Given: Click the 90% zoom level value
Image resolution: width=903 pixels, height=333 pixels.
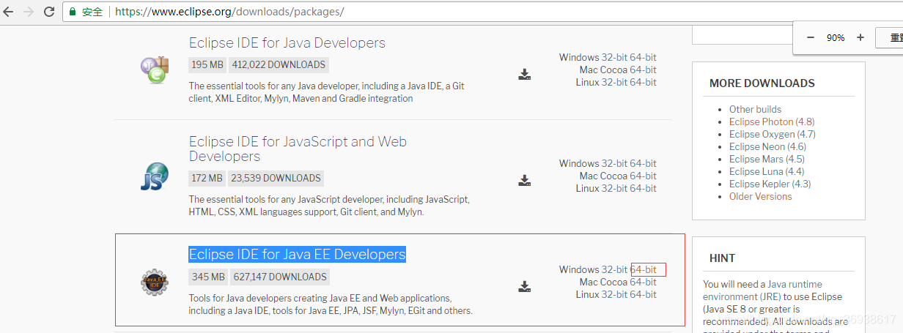Looking at the screenshot, I should pyautogui.click(x=836, y=37).
